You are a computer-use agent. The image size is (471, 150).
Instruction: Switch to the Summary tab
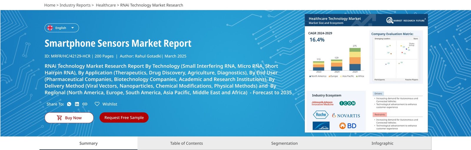(88, 143)
